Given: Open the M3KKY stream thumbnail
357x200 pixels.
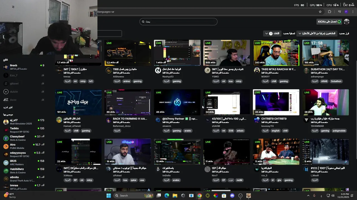Looking at the screenshot, I should point(276,53).
